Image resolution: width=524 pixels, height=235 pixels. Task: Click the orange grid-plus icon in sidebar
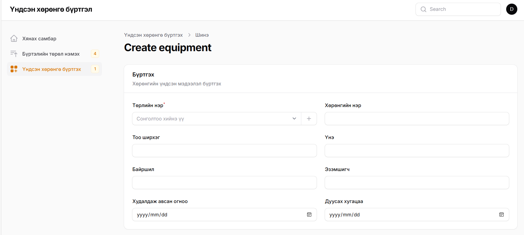click(x=14, y=69)
